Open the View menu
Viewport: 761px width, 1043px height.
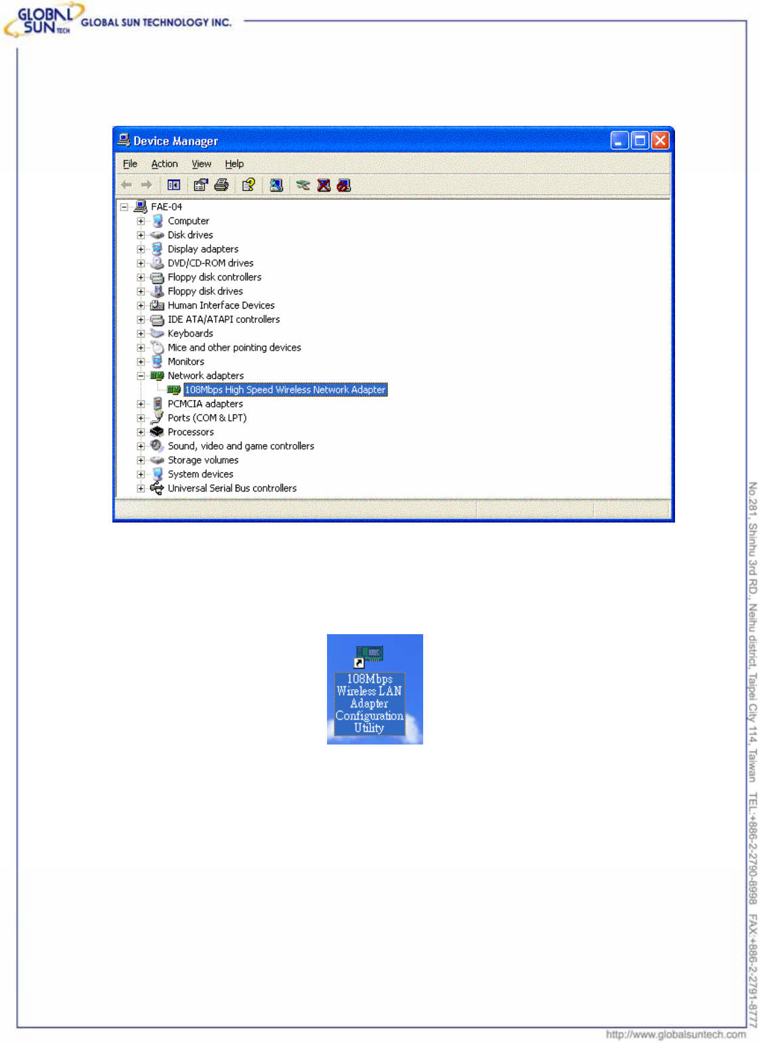[x=201, y=164]
